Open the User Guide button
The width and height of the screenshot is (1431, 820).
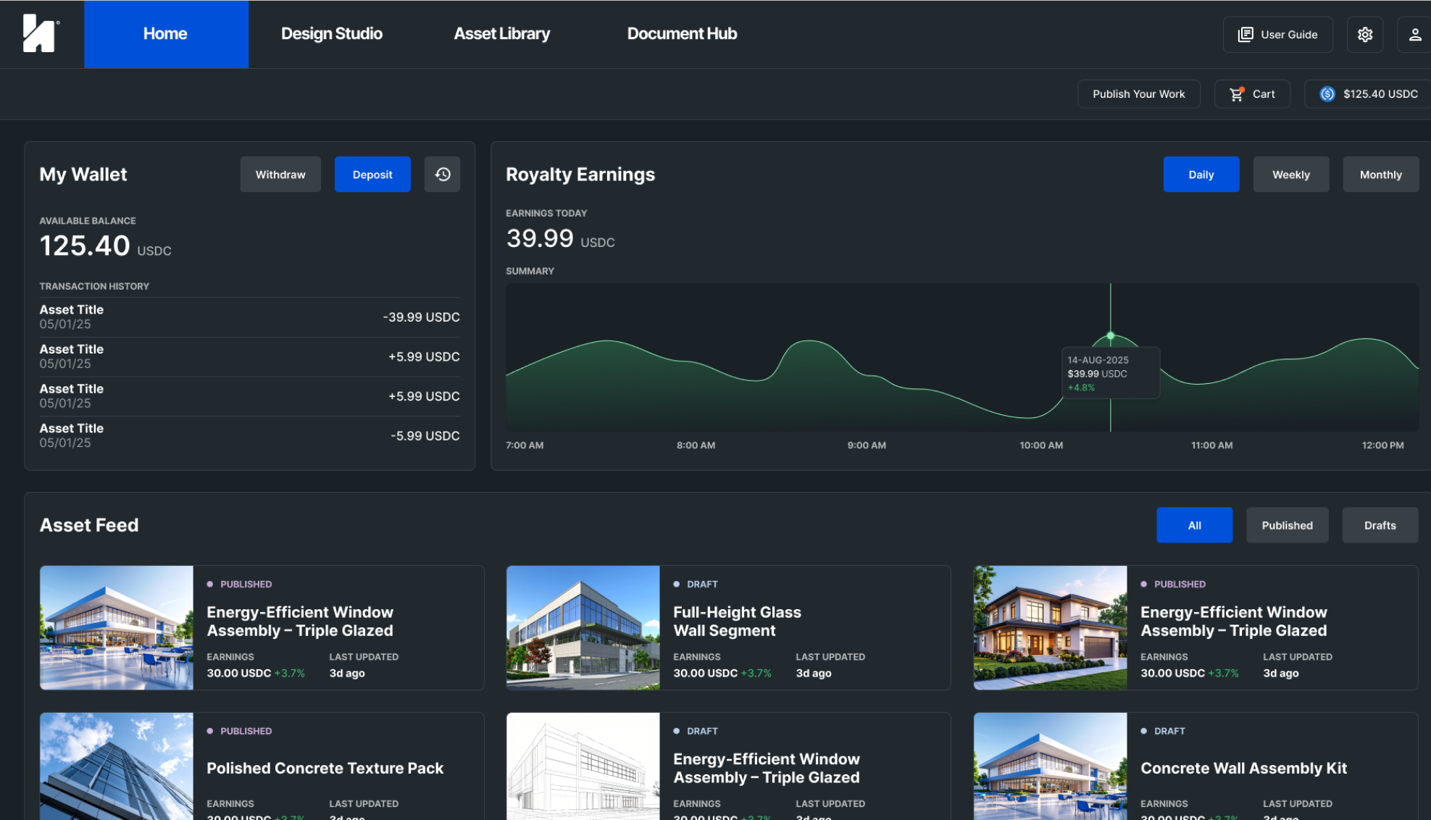coord(1277,34)
